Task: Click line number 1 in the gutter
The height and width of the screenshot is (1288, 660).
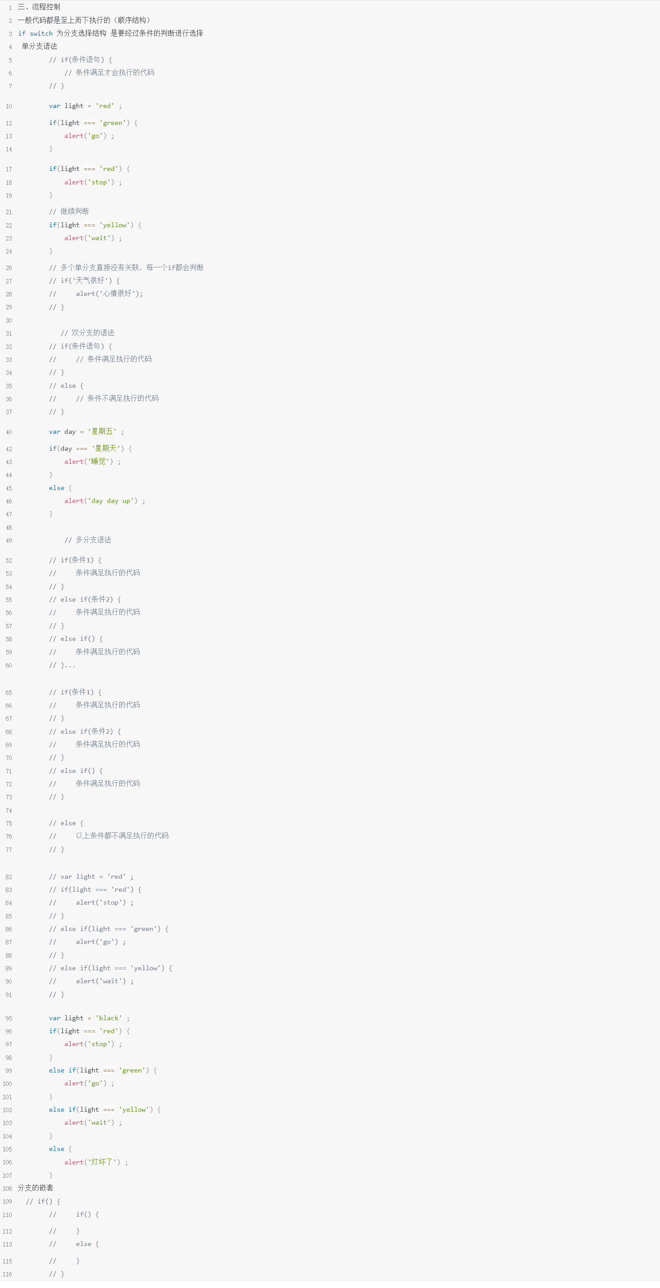Action: click(x=9, y=8)
